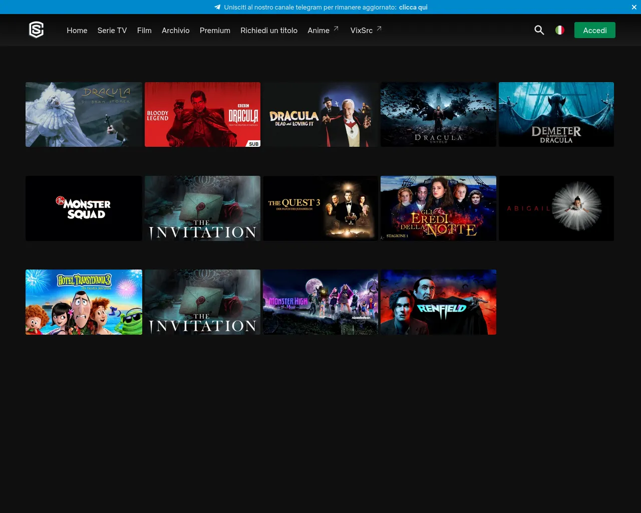Click the StreamingCommunity logo icon

click(x=37, y=30)
